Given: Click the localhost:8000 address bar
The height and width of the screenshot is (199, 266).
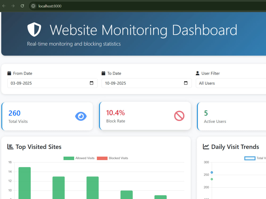Looking at the screenshot, I should coord(148,6).
